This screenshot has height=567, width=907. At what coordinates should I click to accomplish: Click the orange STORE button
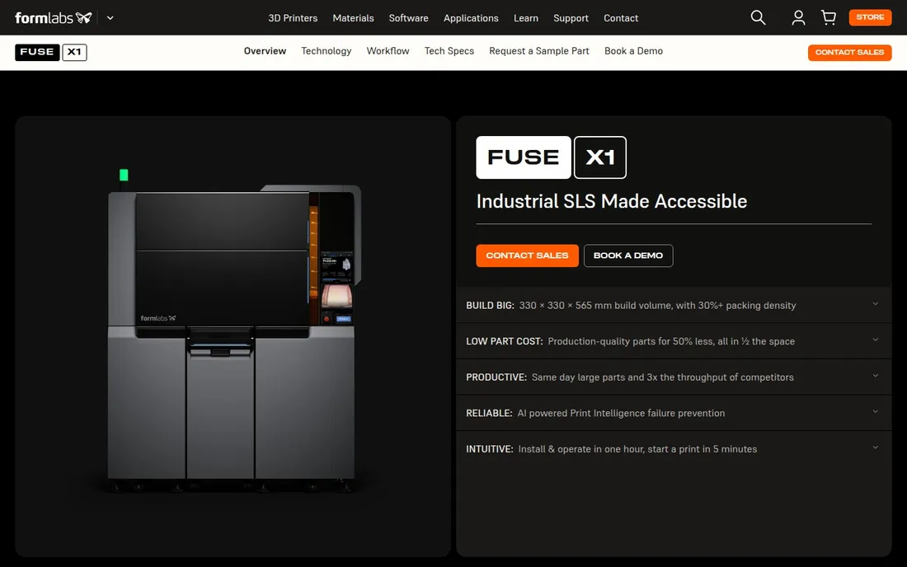pyautogui.click(x=870, y=17)
